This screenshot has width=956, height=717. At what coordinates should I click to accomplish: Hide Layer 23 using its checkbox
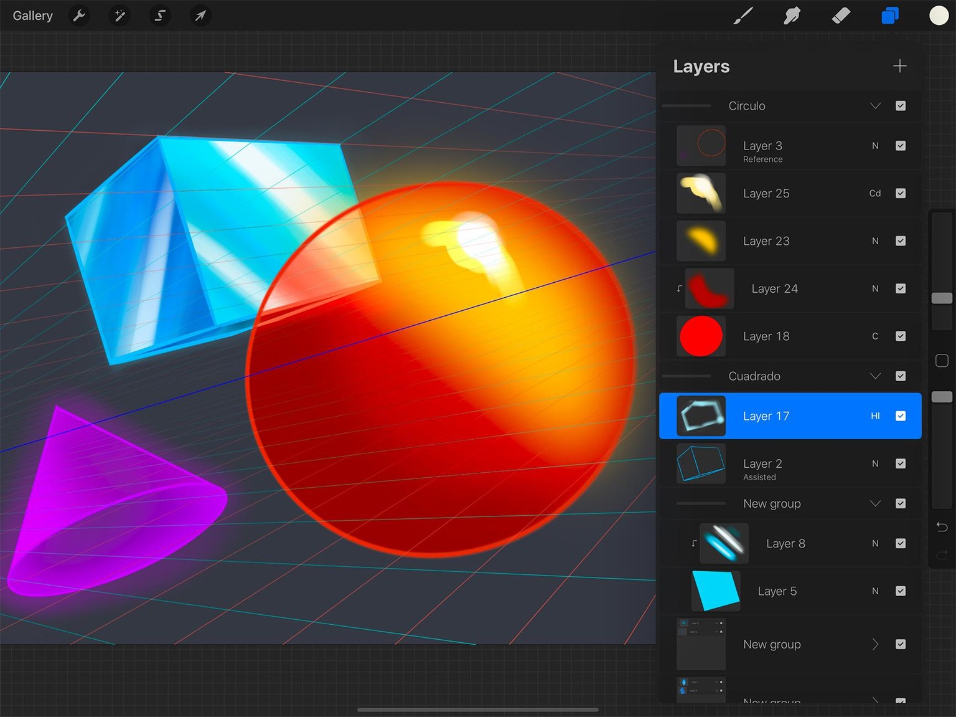pyautogui.click(x=901, y=241)
